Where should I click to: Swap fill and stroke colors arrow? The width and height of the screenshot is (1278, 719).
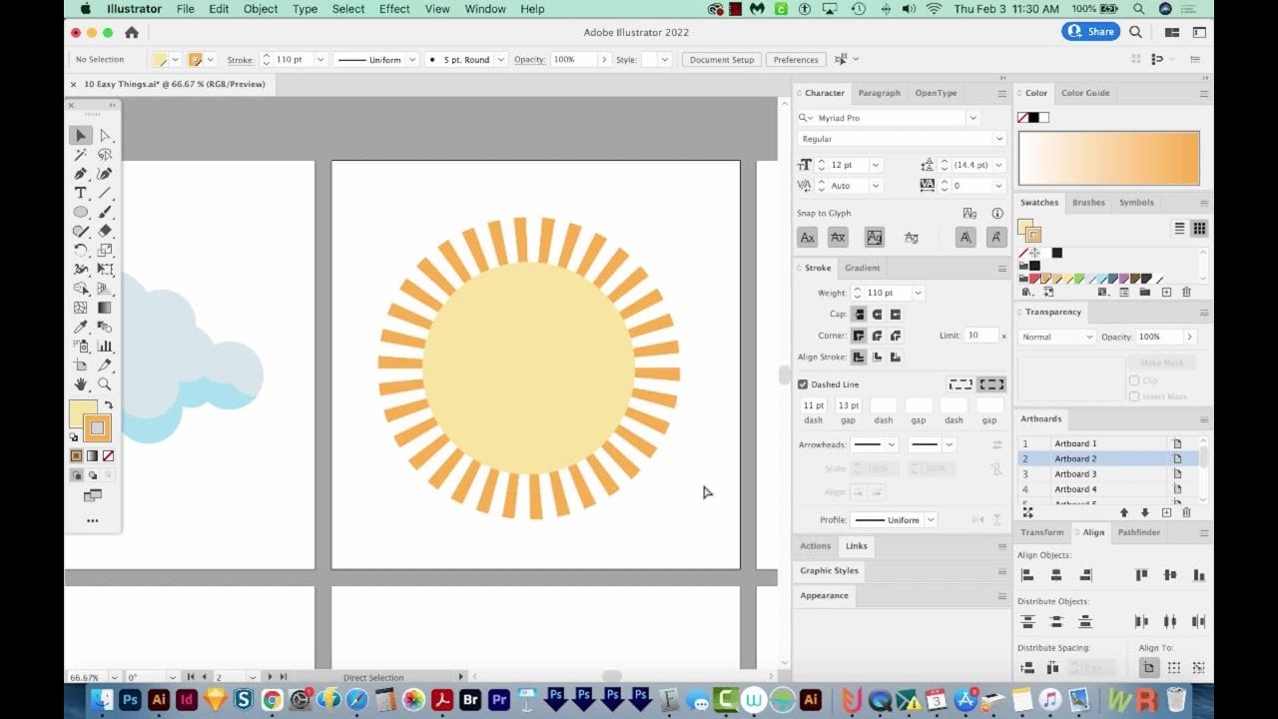pos(108,405)
